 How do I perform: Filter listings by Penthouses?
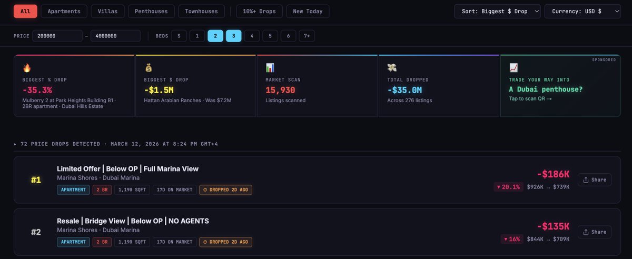pyautogui.click(x=151, y=11)
